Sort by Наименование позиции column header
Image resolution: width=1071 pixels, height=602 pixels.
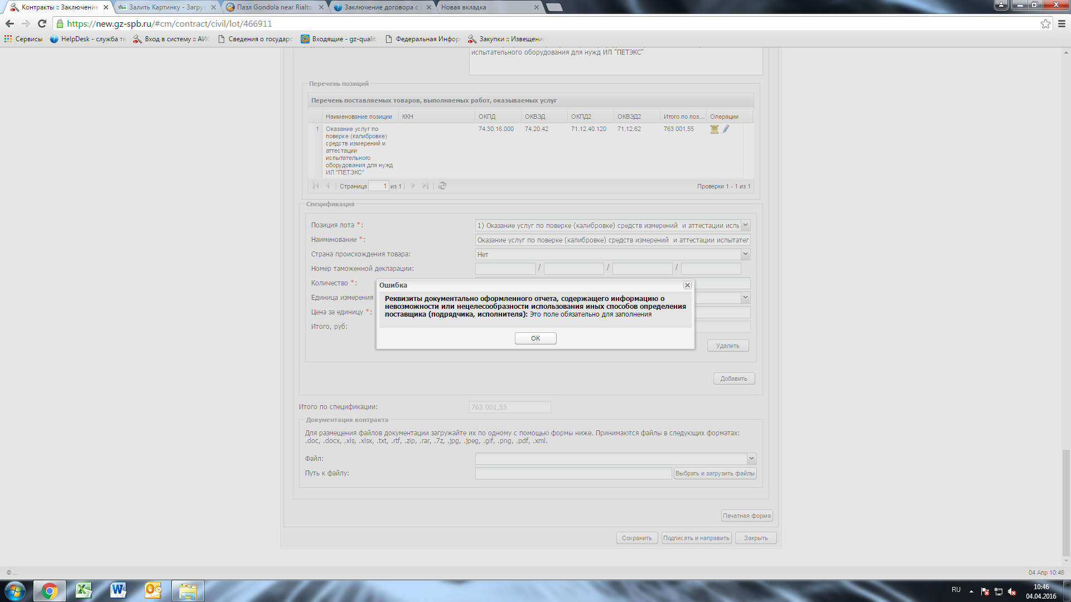tap(359, 116)
